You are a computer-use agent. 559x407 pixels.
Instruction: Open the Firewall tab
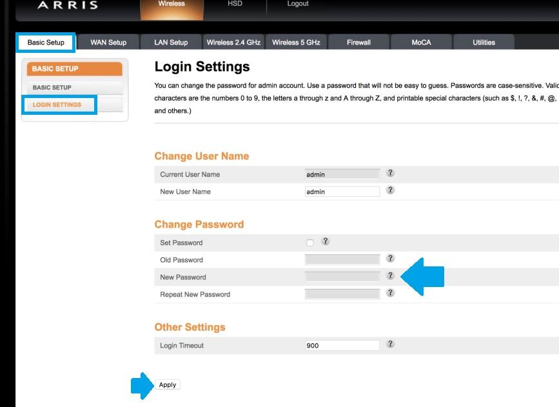(358, 43)
